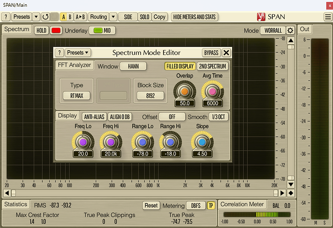Click the Freq Lo purple knob
This screenshot has width=333, height=228.
coord(83,142)
